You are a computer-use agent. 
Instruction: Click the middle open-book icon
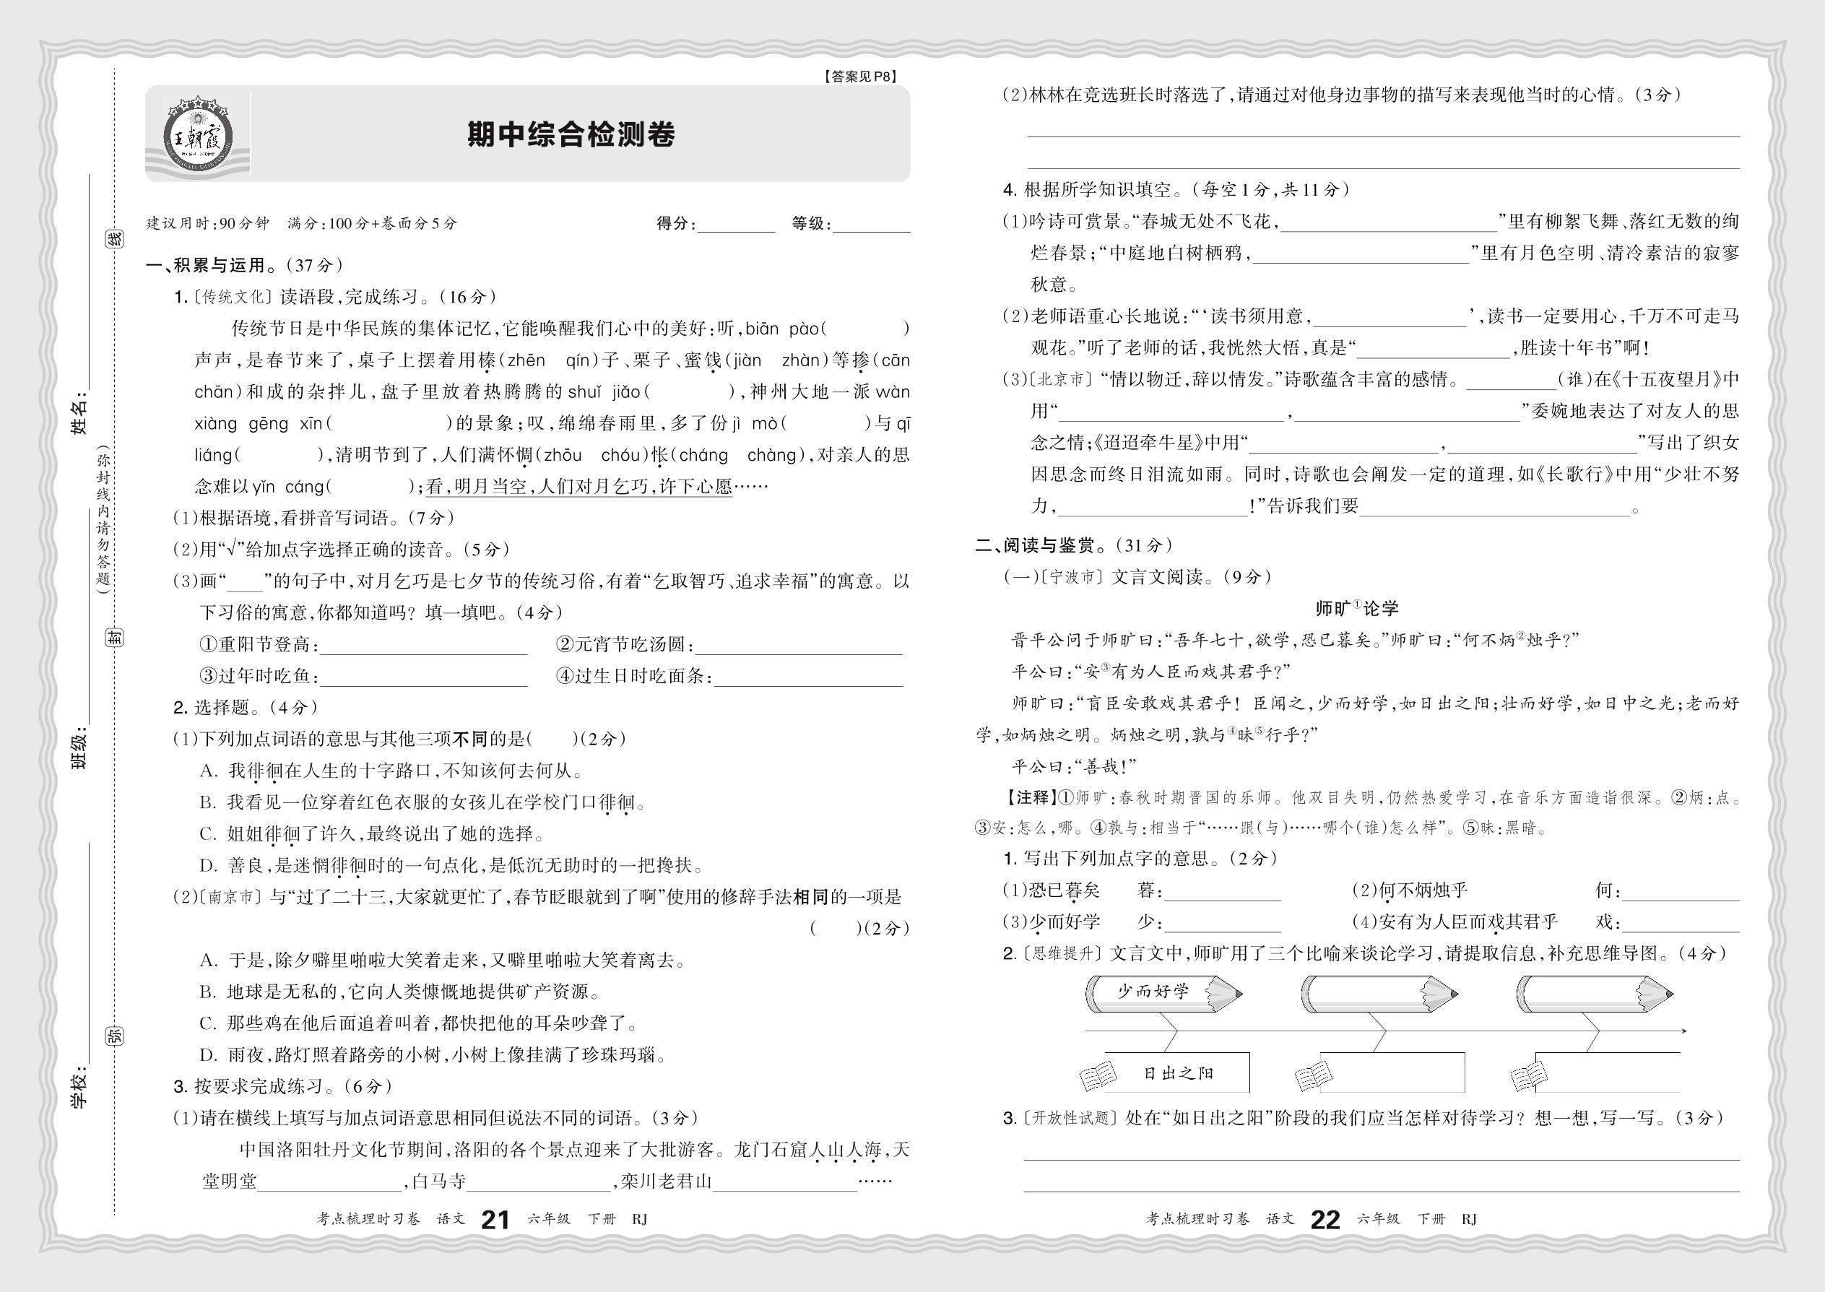tap(1314, 1078)
